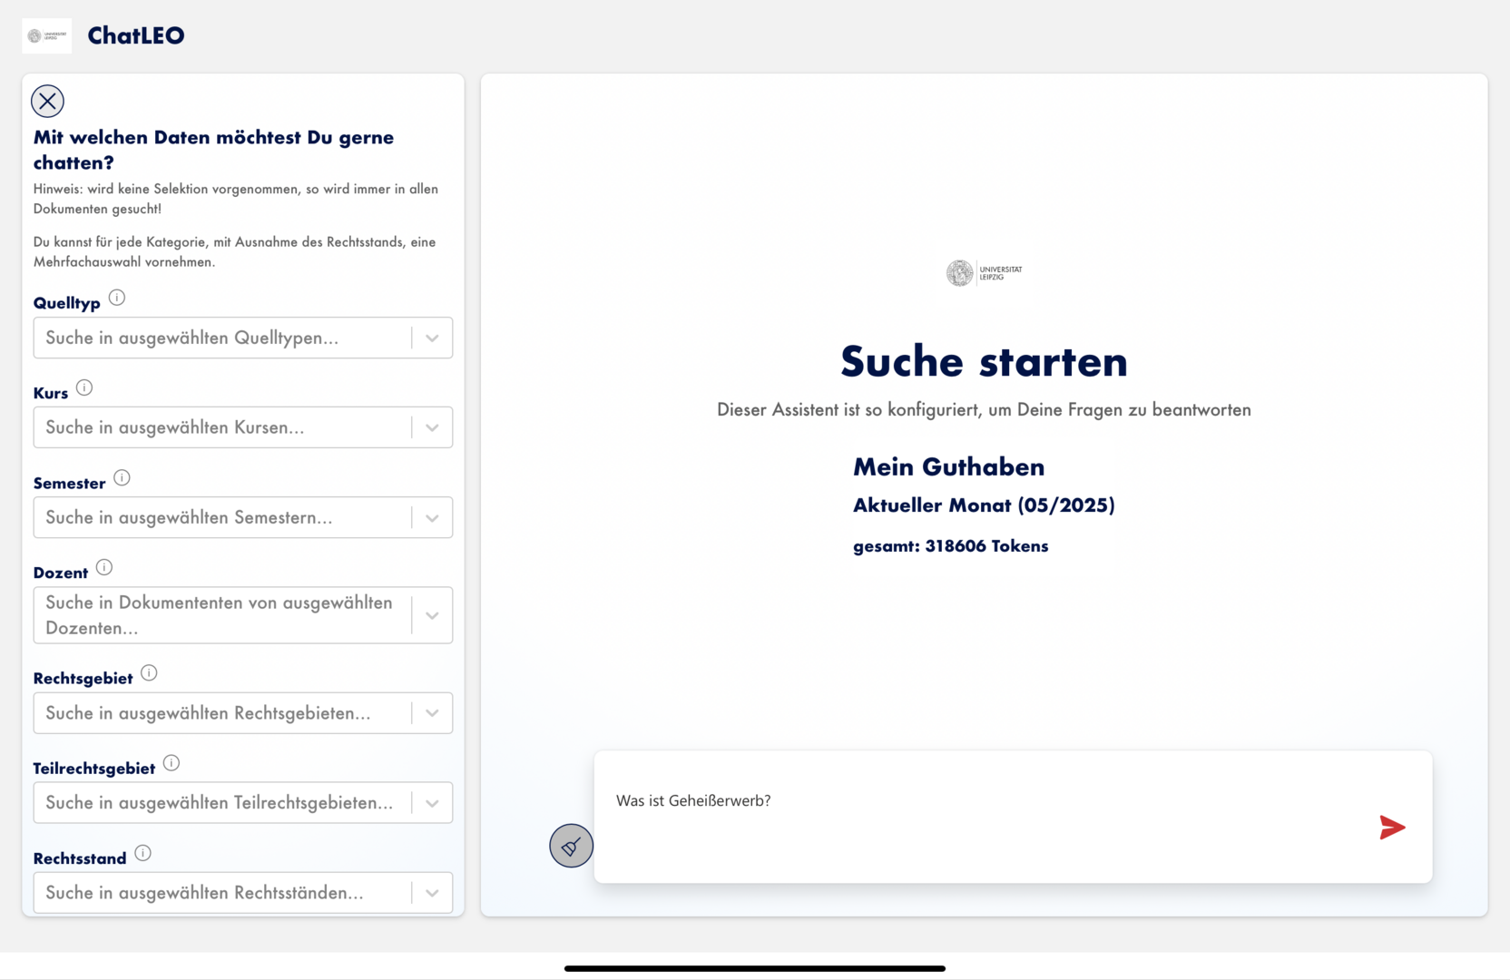The height and width of the screenshot is (980, 1510).
Task: Show info icon next to Kurs
Action: point(84,387)
